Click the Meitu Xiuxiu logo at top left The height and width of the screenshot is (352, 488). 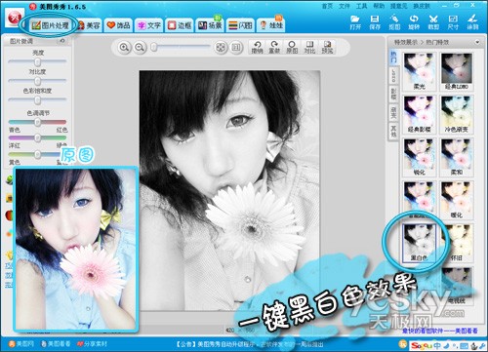coord(14,19)
